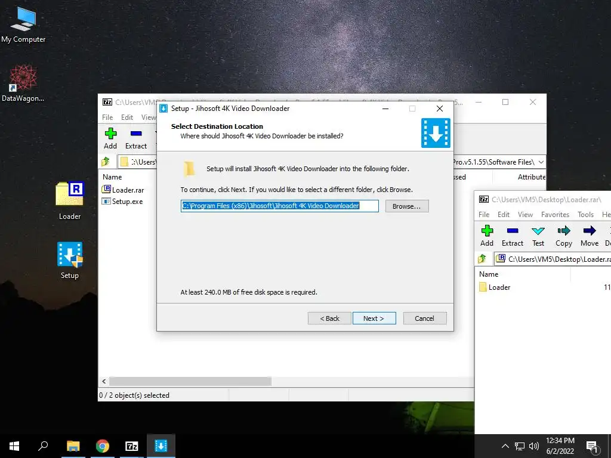Click Attributes column header in back 7-Zip window
The width and height of the screenshot is (611, 458).
pos(531,177)
